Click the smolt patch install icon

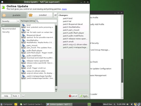(x=24, y=67)
